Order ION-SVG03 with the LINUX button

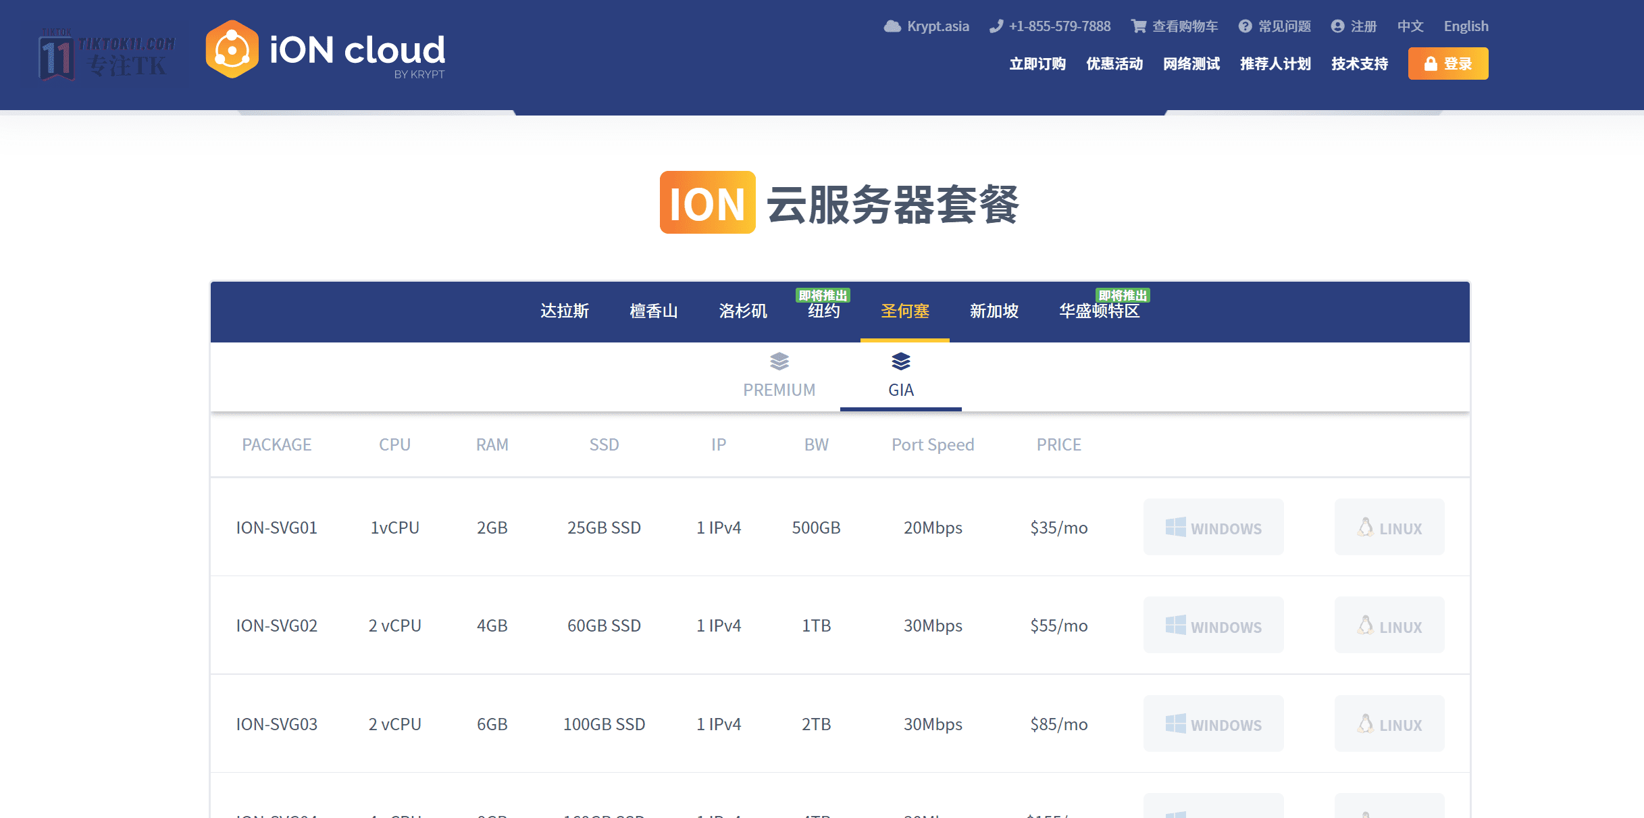click(x=1389, y=723)
